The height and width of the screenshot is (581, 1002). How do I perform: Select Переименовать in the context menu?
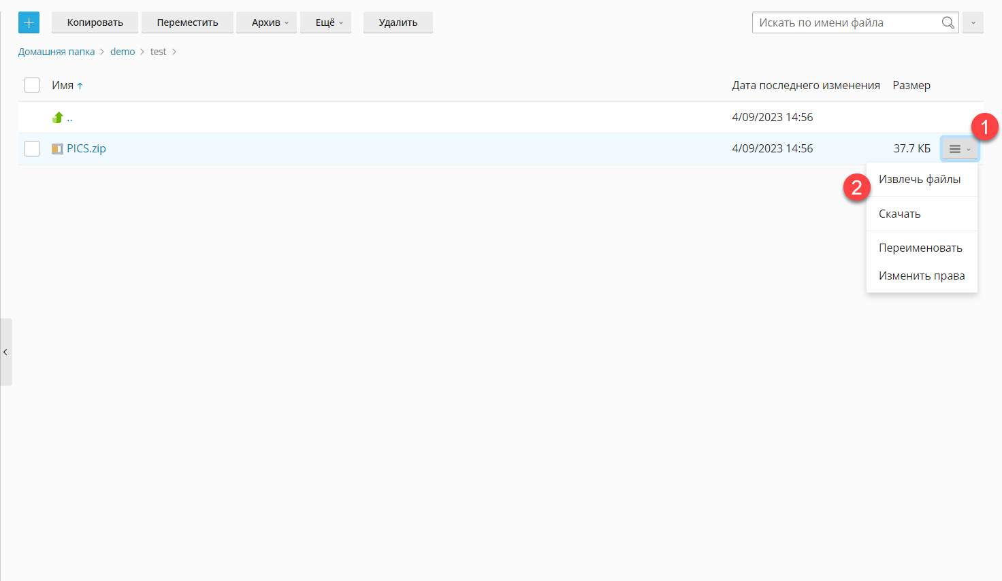click(x=920, y=248)
